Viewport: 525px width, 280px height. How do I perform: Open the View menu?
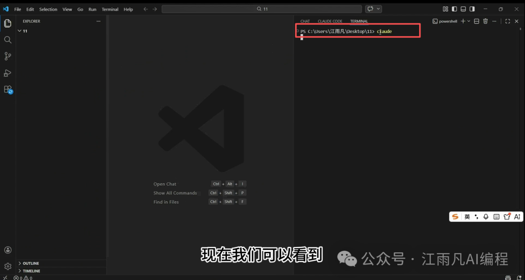click(x=67, y=9)
